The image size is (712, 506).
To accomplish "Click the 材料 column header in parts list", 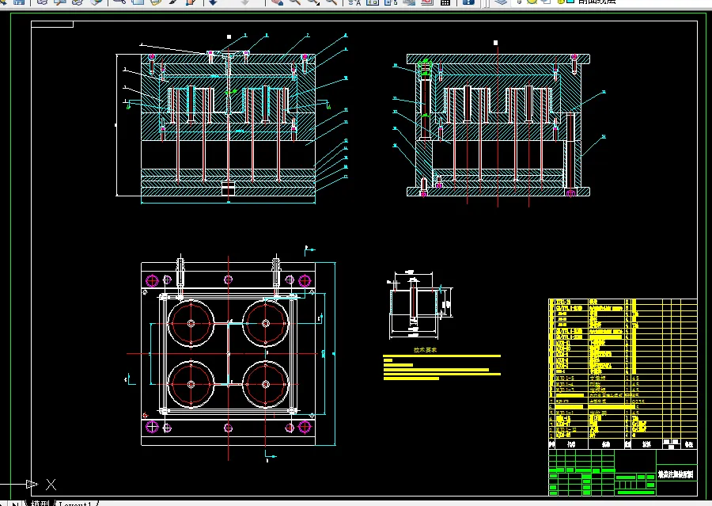I will click(x=646, y=444).
